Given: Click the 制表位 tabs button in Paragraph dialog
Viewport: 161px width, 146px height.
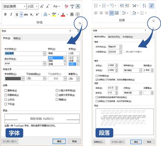Looking at the screenshot, I should tap(99, 142).
